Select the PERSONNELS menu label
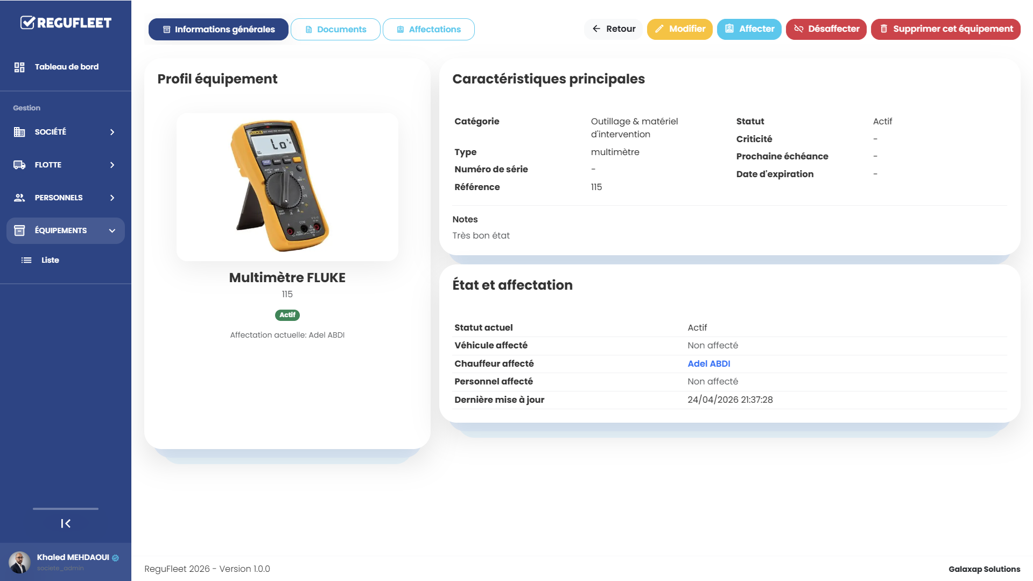 pos(59,198)
